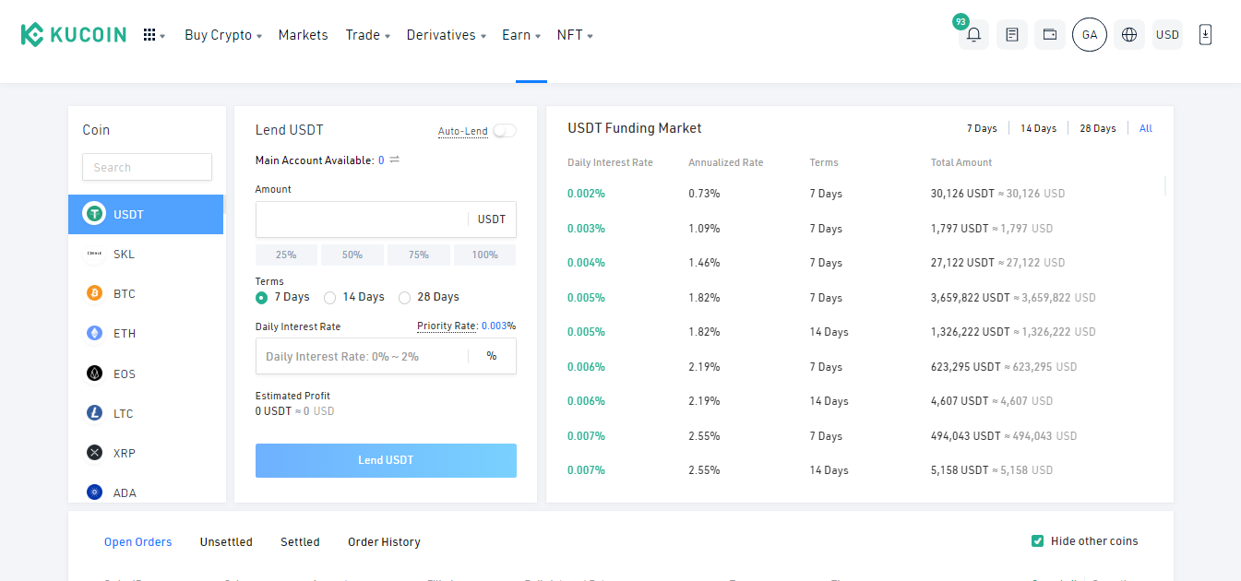Focus the coin Search field
The width and height of the screenshot is (1241, 581).
coord(147,167)
